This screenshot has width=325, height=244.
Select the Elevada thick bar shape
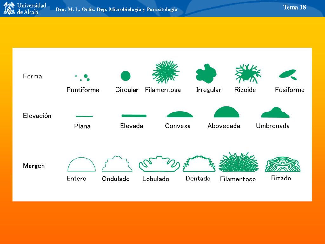pos(134,116)
